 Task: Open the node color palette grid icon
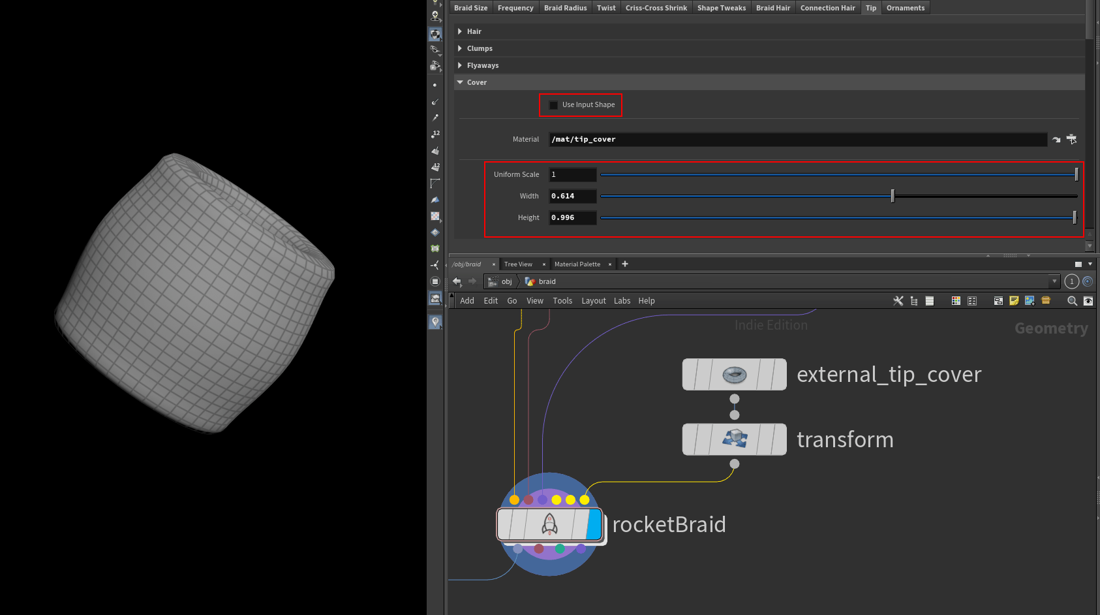pyautogui.click(x=956, y=301)
